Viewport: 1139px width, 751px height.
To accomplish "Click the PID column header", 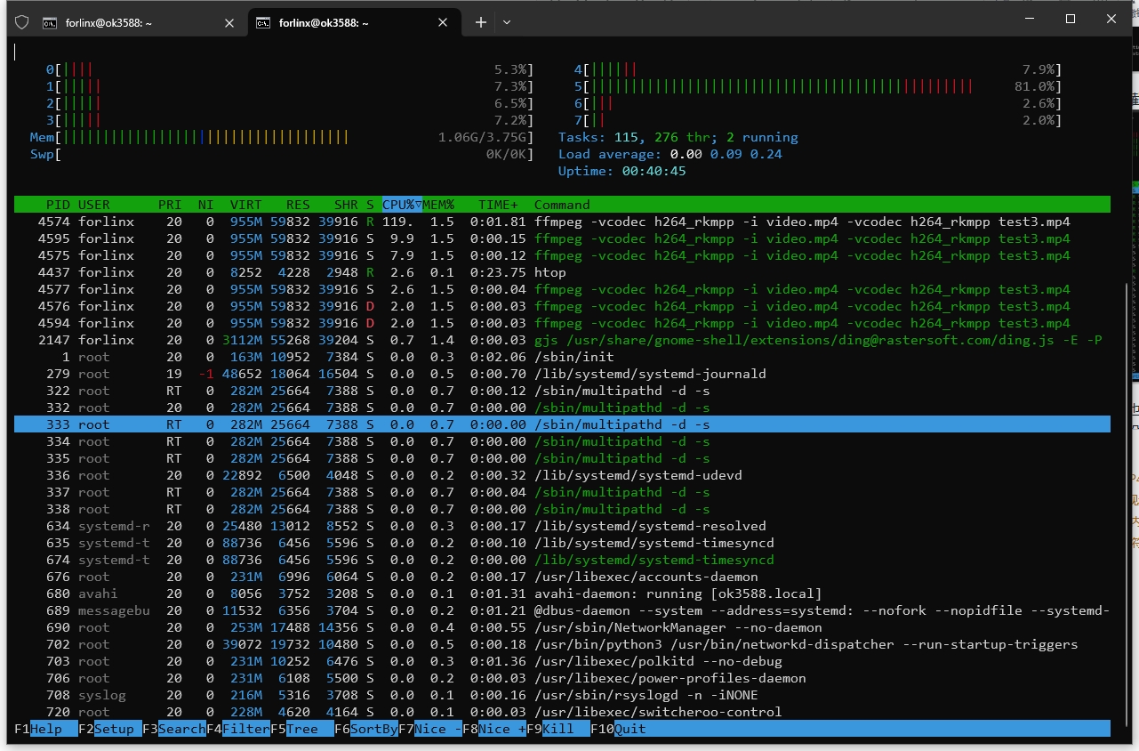I will [x=58, y=205].
